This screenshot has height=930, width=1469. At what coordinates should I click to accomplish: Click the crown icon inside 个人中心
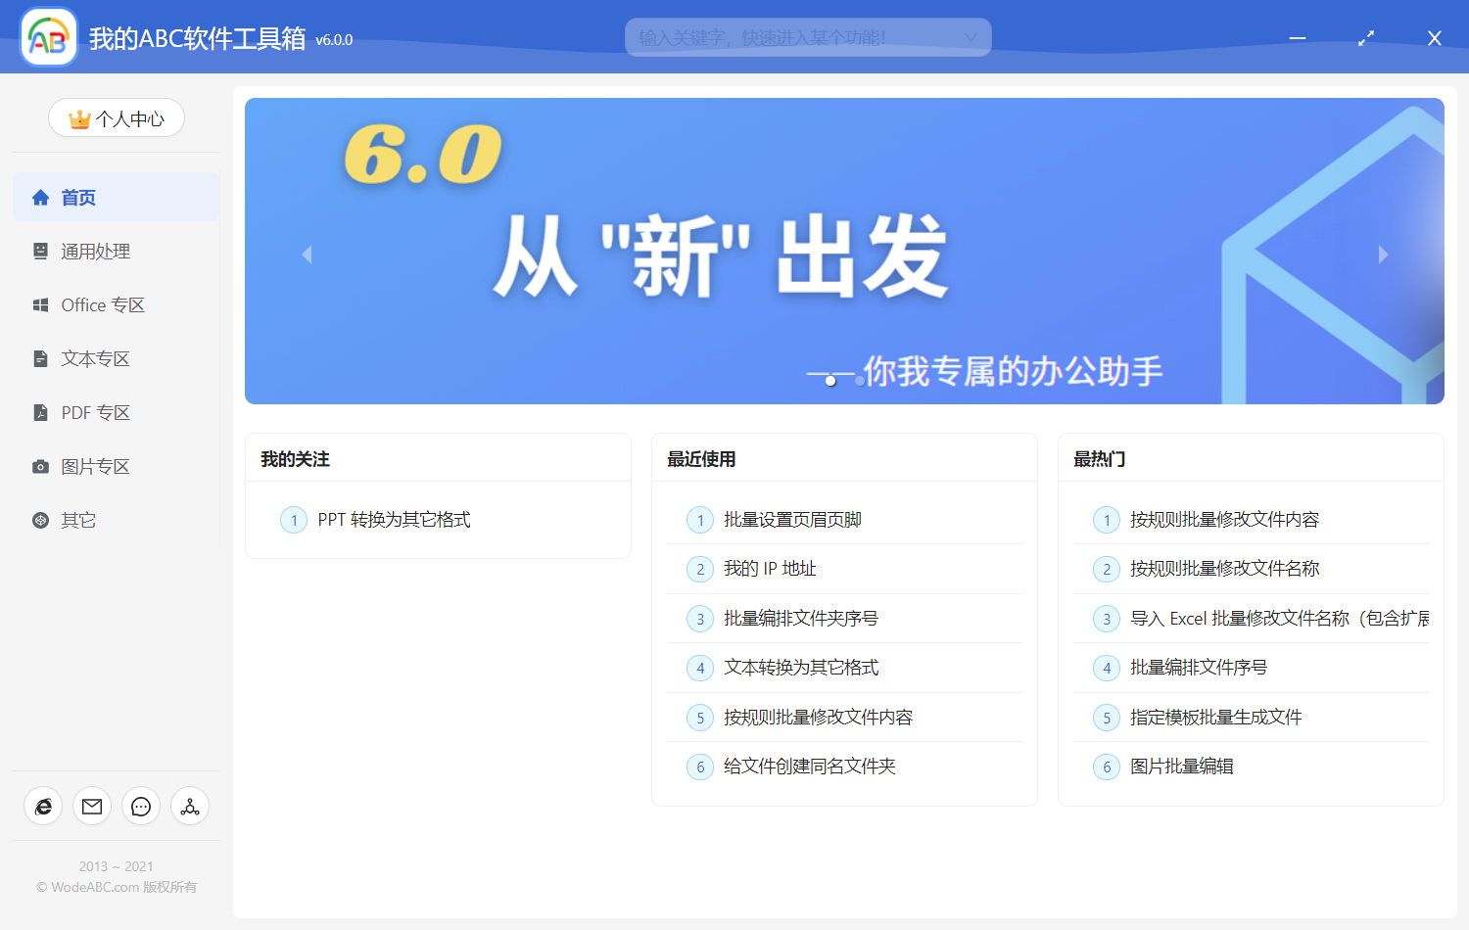tap(77, 117)
